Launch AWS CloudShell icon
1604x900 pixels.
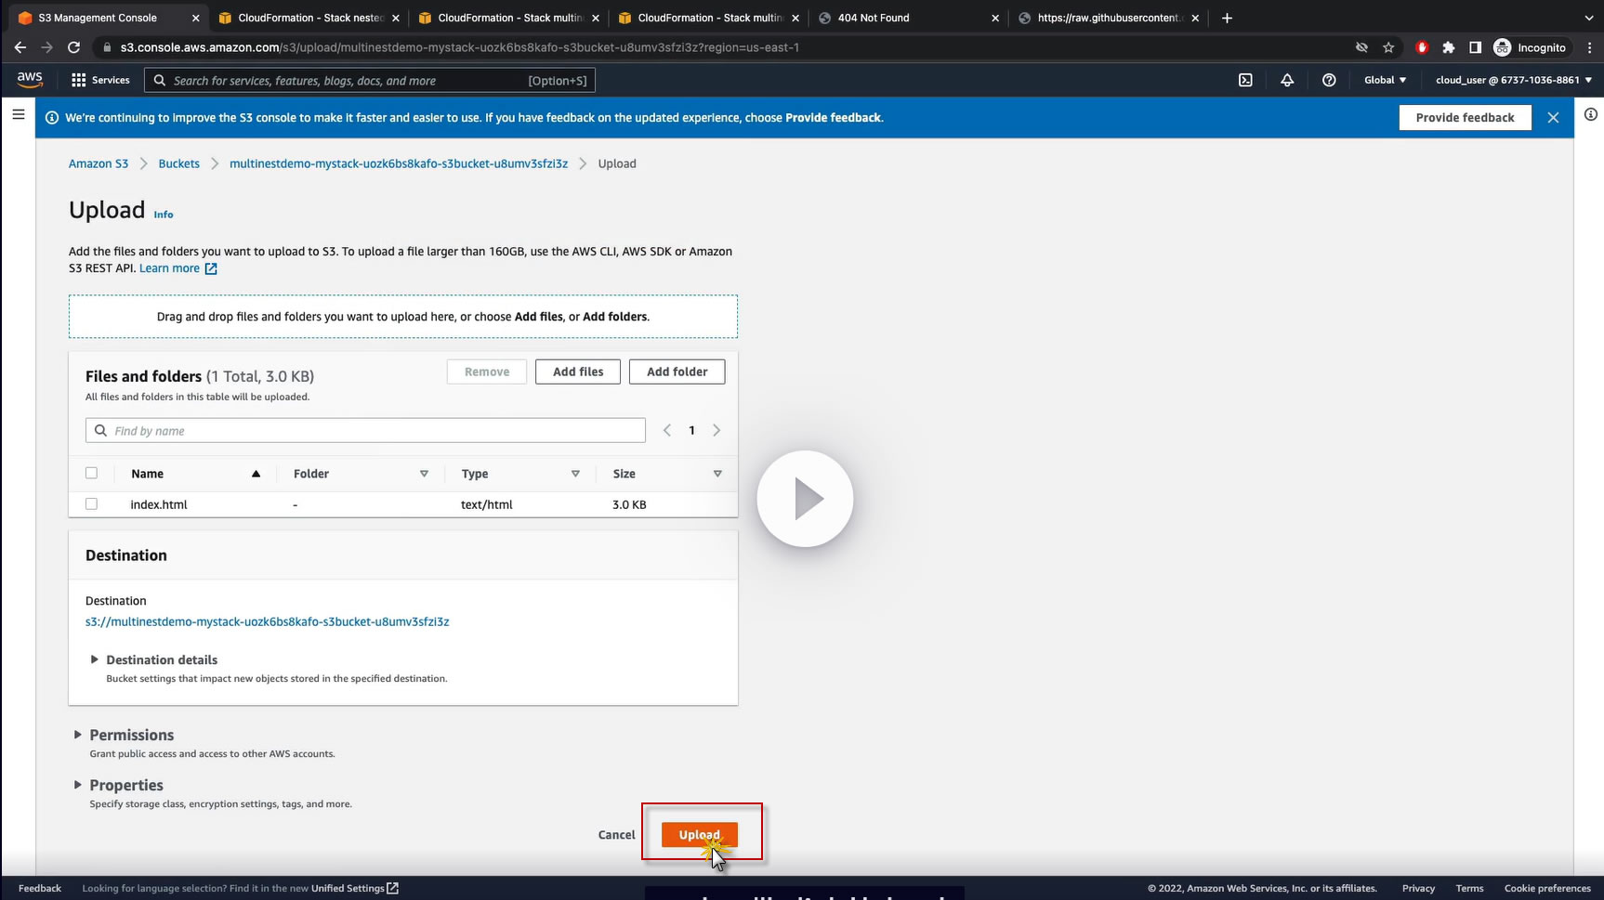point(1245,80)
